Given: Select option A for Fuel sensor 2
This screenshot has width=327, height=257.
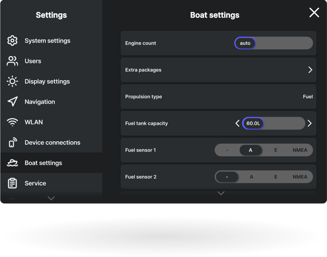Looking at the screenshot, I should click(x=251, y=177).
